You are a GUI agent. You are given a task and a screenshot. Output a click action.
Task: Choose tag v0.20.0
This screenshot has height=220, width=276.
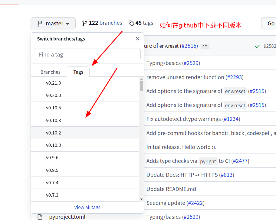pyautogui.click(x=85, y=95)
